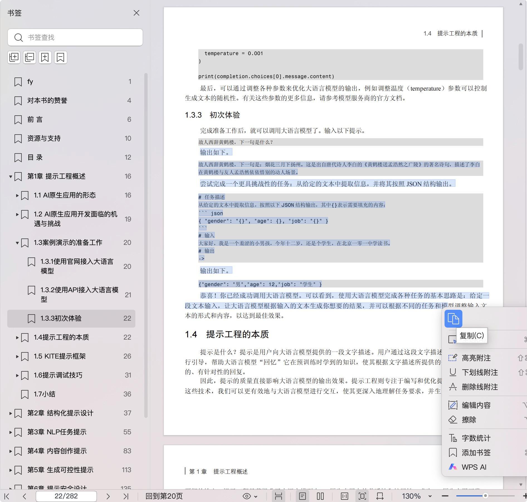Open the 130% zoom level dropdown
This screenshot has height=502, width=527.
(430, 496)
